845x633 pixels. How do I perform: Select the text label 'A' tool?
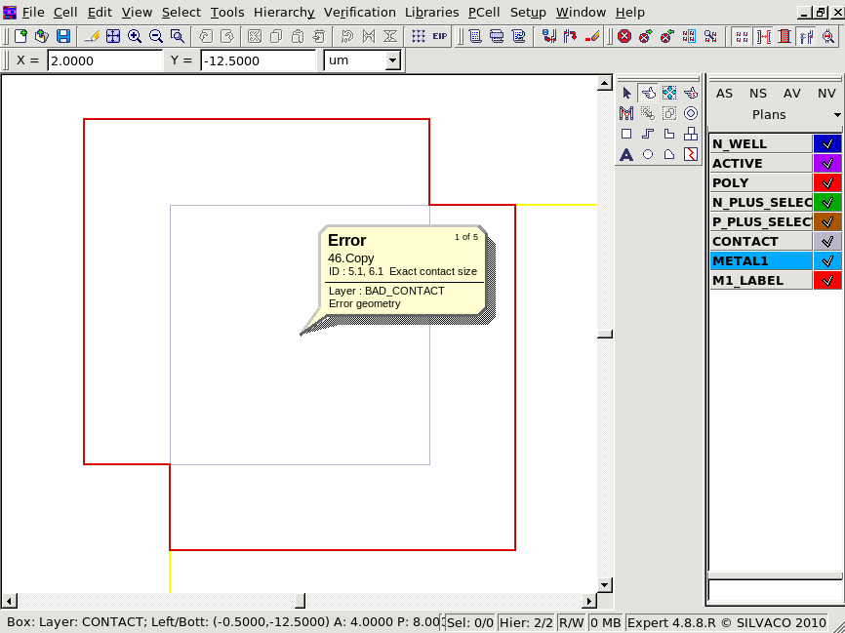626,154
